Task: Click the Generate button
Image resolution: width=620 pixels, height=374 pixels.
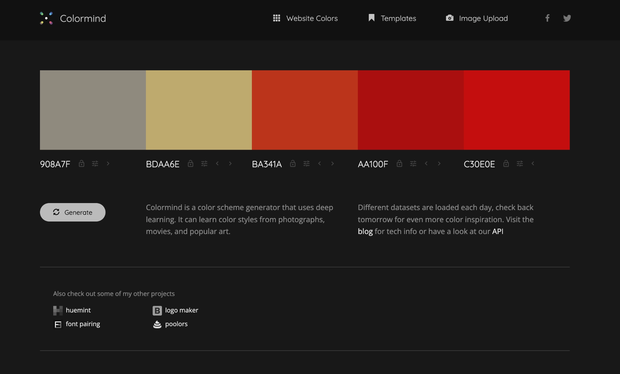Action: pos(72,212)
